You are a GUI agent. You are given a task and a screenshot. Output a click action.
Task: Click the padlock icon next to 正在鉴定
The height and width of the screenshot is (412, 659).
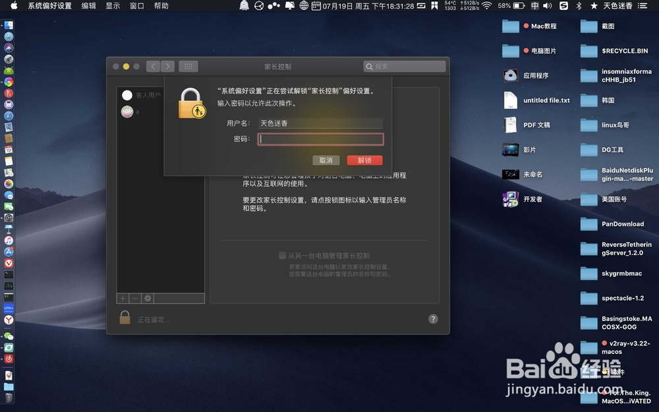coord(125,318)
